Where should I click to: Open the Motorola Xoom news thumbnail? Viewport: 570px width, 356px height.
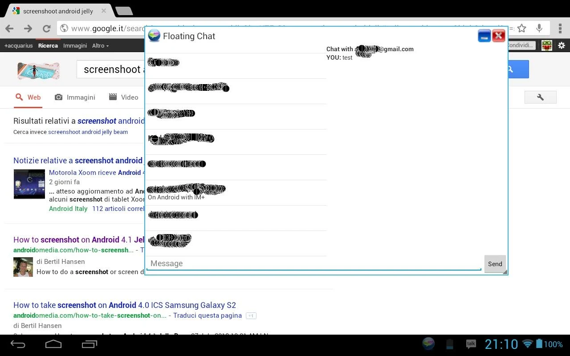pos(29,184)
